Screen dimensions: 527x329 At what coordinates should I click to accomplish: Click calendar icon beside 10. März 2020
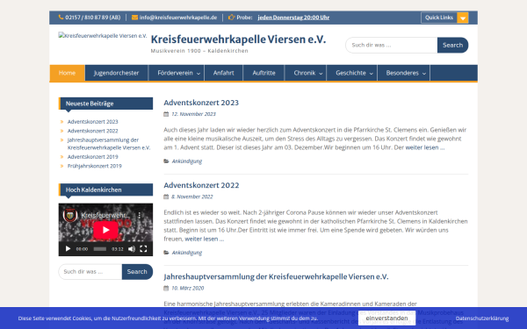point(166,288)
